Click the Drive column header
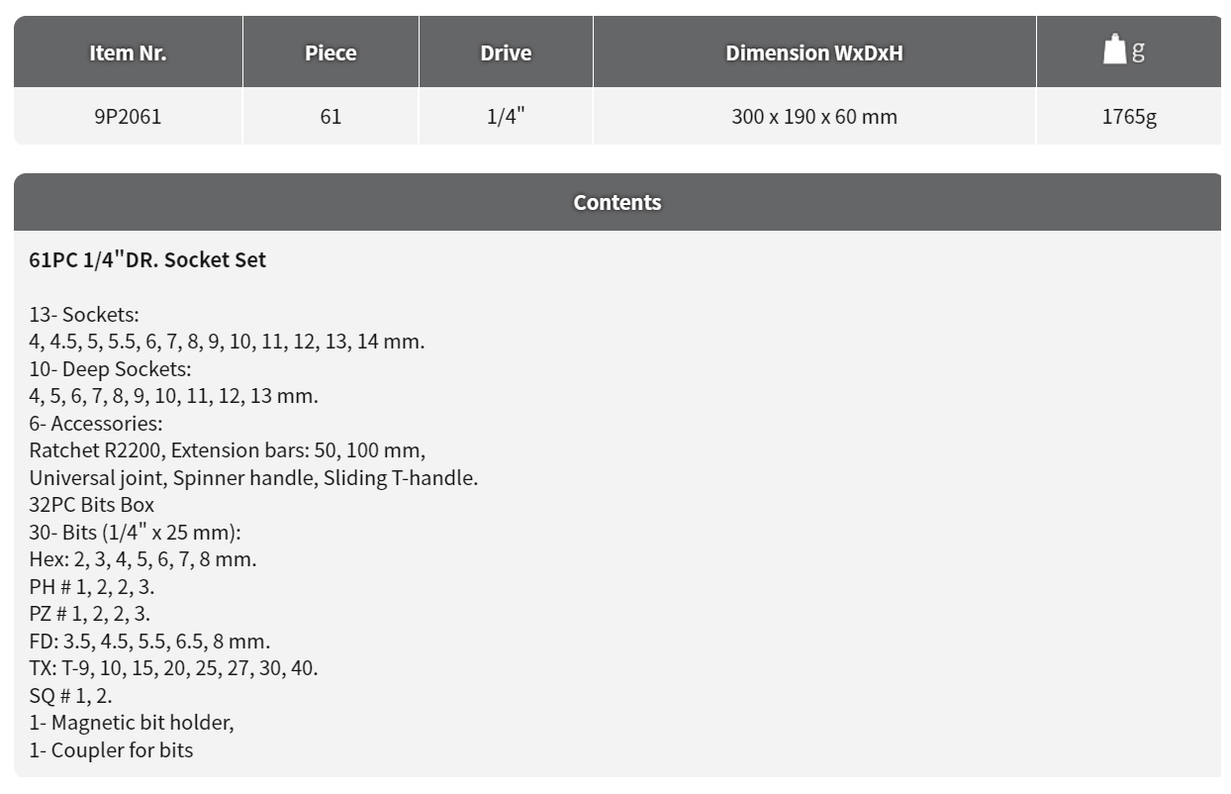The image size is (1231, 794). [x=506, y=52]
